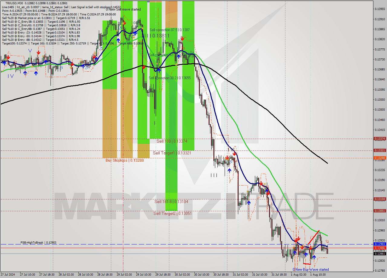Click the 0.12785 price axis value

point(380,270)
